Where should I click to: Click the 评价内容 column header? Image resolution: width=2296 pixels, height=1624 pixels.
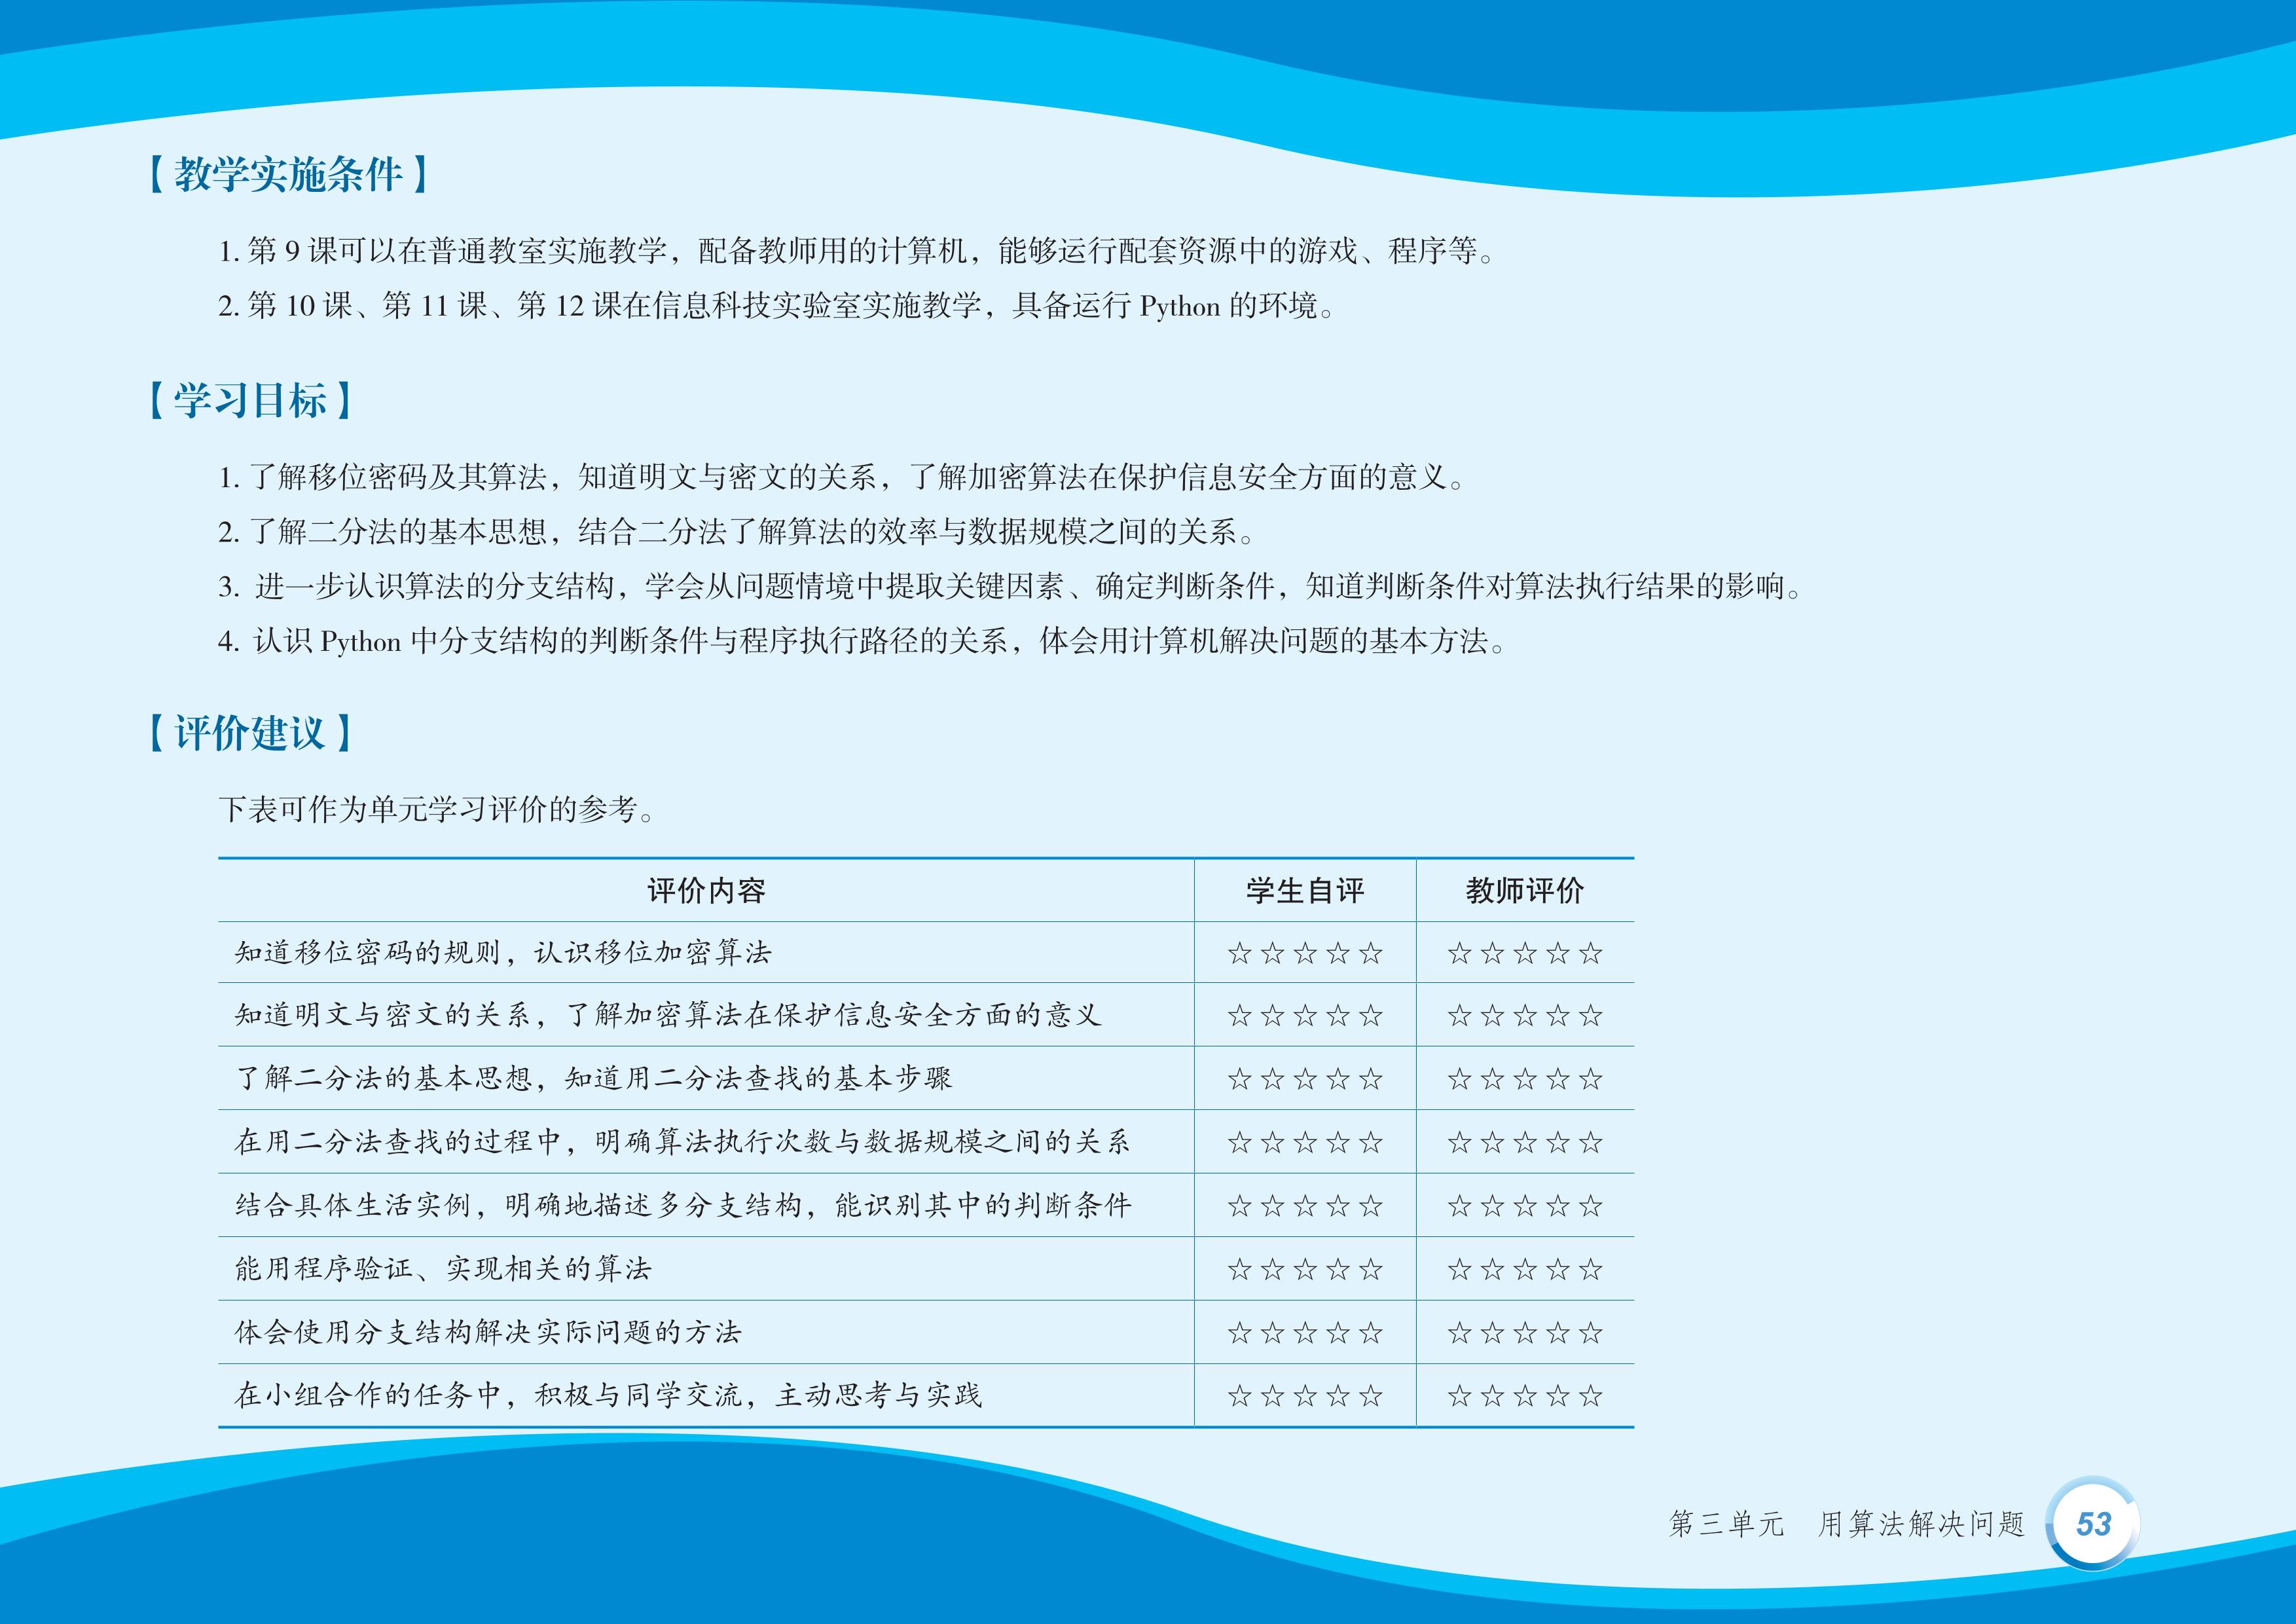pyautogui.click(x=706, y=890)
